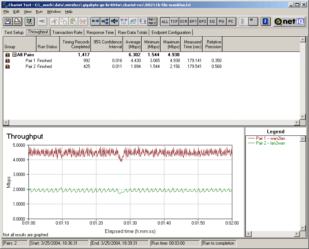
Task: Toggle the ALL filter button
Action: [x=165, y=22]
